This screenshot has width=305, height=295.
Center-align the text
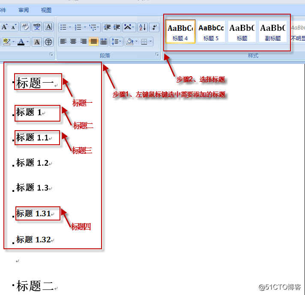(73, 42)
